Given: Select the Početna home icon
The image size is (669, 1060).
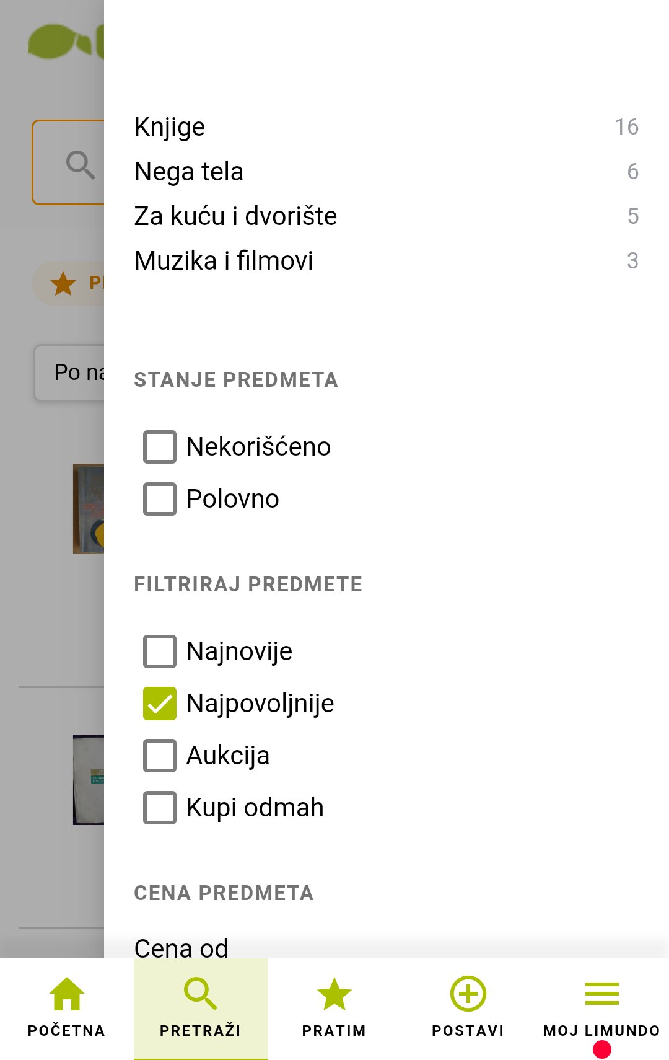Looking at the screenshot, I should click(66, 993).
